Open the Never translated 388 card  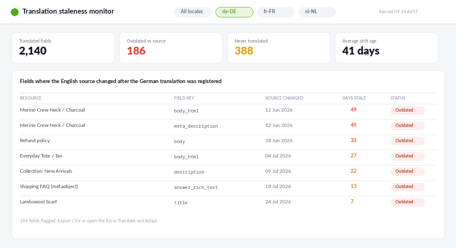(x=279, y=48)
